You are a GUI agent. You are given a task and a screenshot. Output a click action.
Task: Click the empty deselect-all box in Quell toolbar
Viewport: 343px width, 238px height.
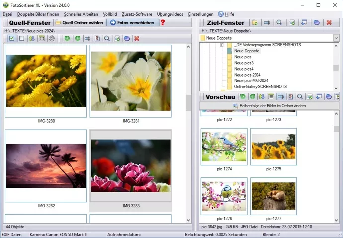(x=21, y=39)
